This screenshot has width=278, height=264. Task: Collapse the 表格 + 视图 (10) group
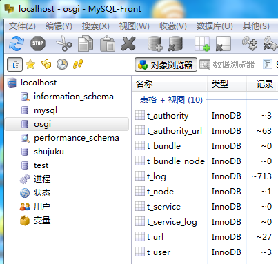tap(171, 100)
